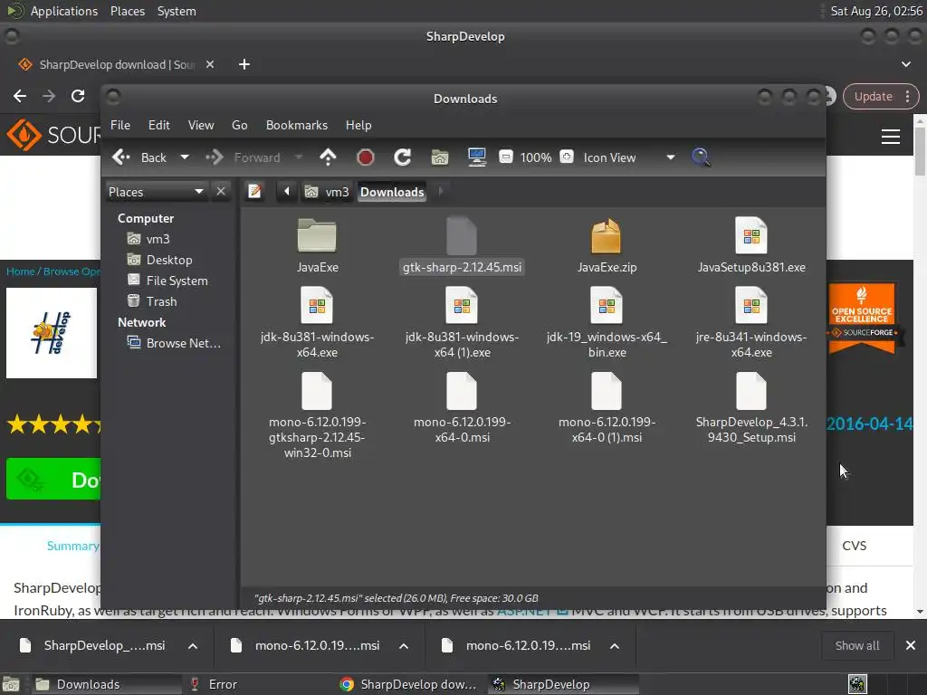This screenshot has height=695, width=927.
Task: Open the Places sidebar selector dropdown
Action: pyautogui.click(x=156, y=192)
